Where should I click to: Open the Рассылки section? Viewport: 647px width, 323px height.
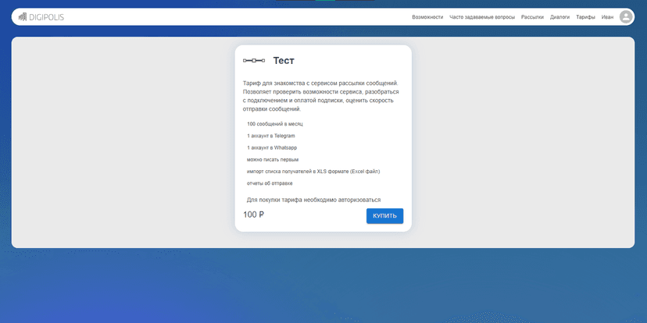(x=532, y=17)
